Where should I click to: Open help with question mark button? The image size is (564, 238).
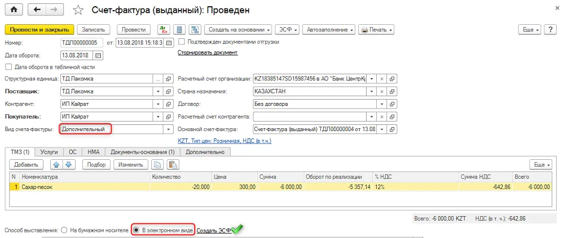[550, 30]
